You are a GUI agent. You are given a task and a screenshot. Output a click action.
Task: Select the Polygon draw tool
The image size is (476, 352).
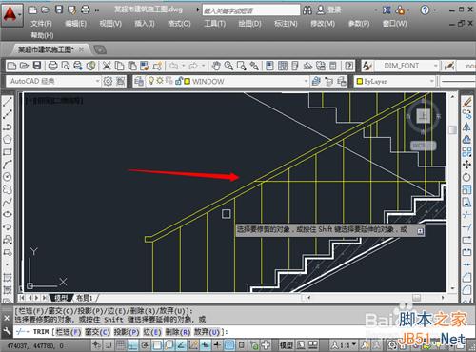pos(8,139)
